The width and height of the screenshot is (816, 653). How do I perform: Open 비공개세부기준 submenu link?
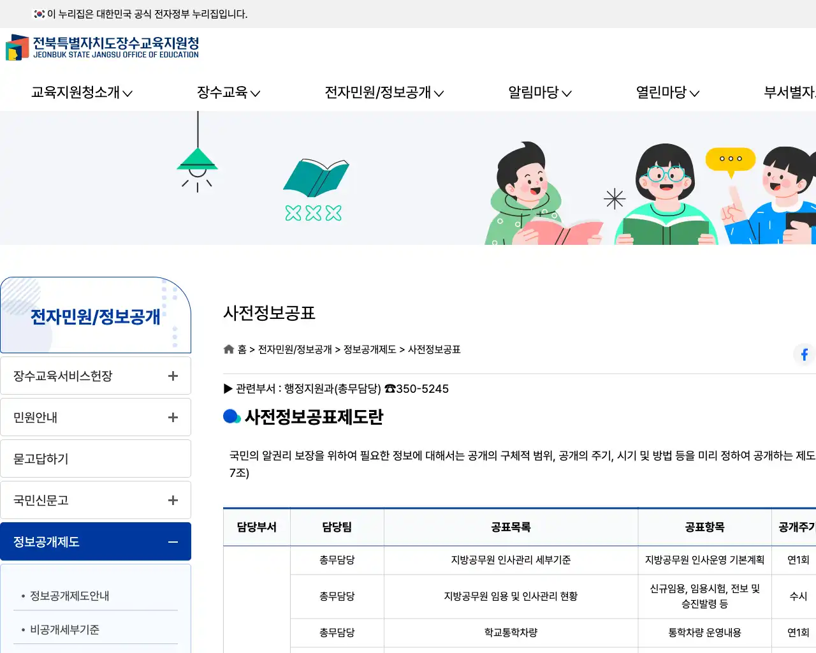(x=64, y=629)
